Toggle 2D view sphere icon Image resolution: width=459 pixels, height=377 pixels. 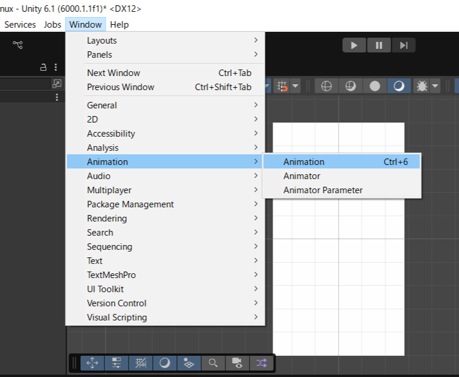coord(326,86)
